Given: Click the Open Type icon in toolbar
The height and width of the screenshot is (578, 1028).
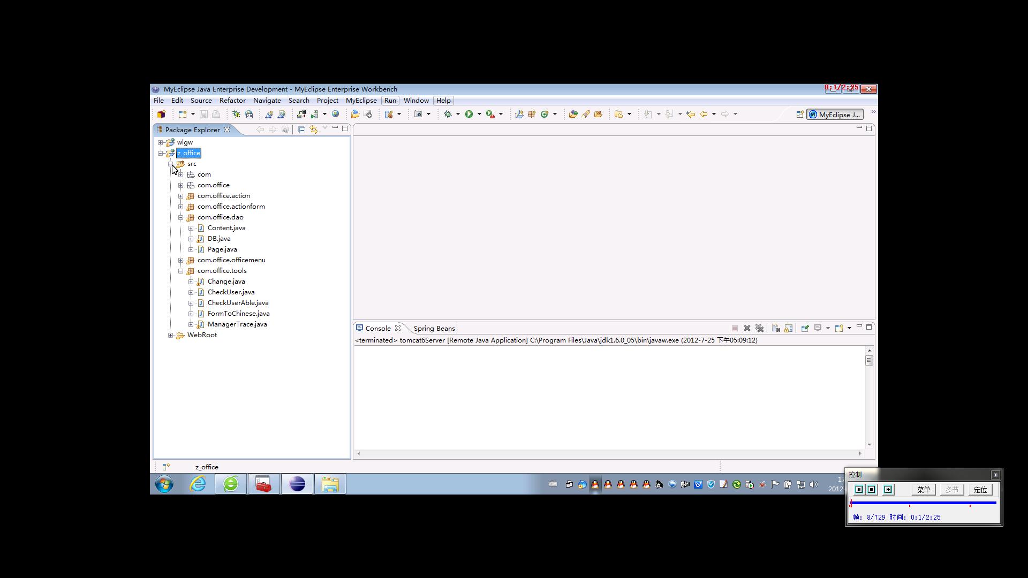Looking at the screenshot, I should pos(573,114).
